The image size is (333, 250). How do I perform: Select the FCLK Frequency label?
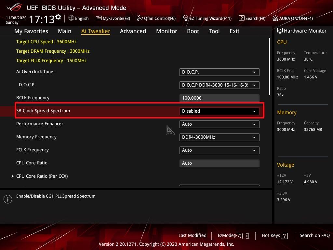33,150
